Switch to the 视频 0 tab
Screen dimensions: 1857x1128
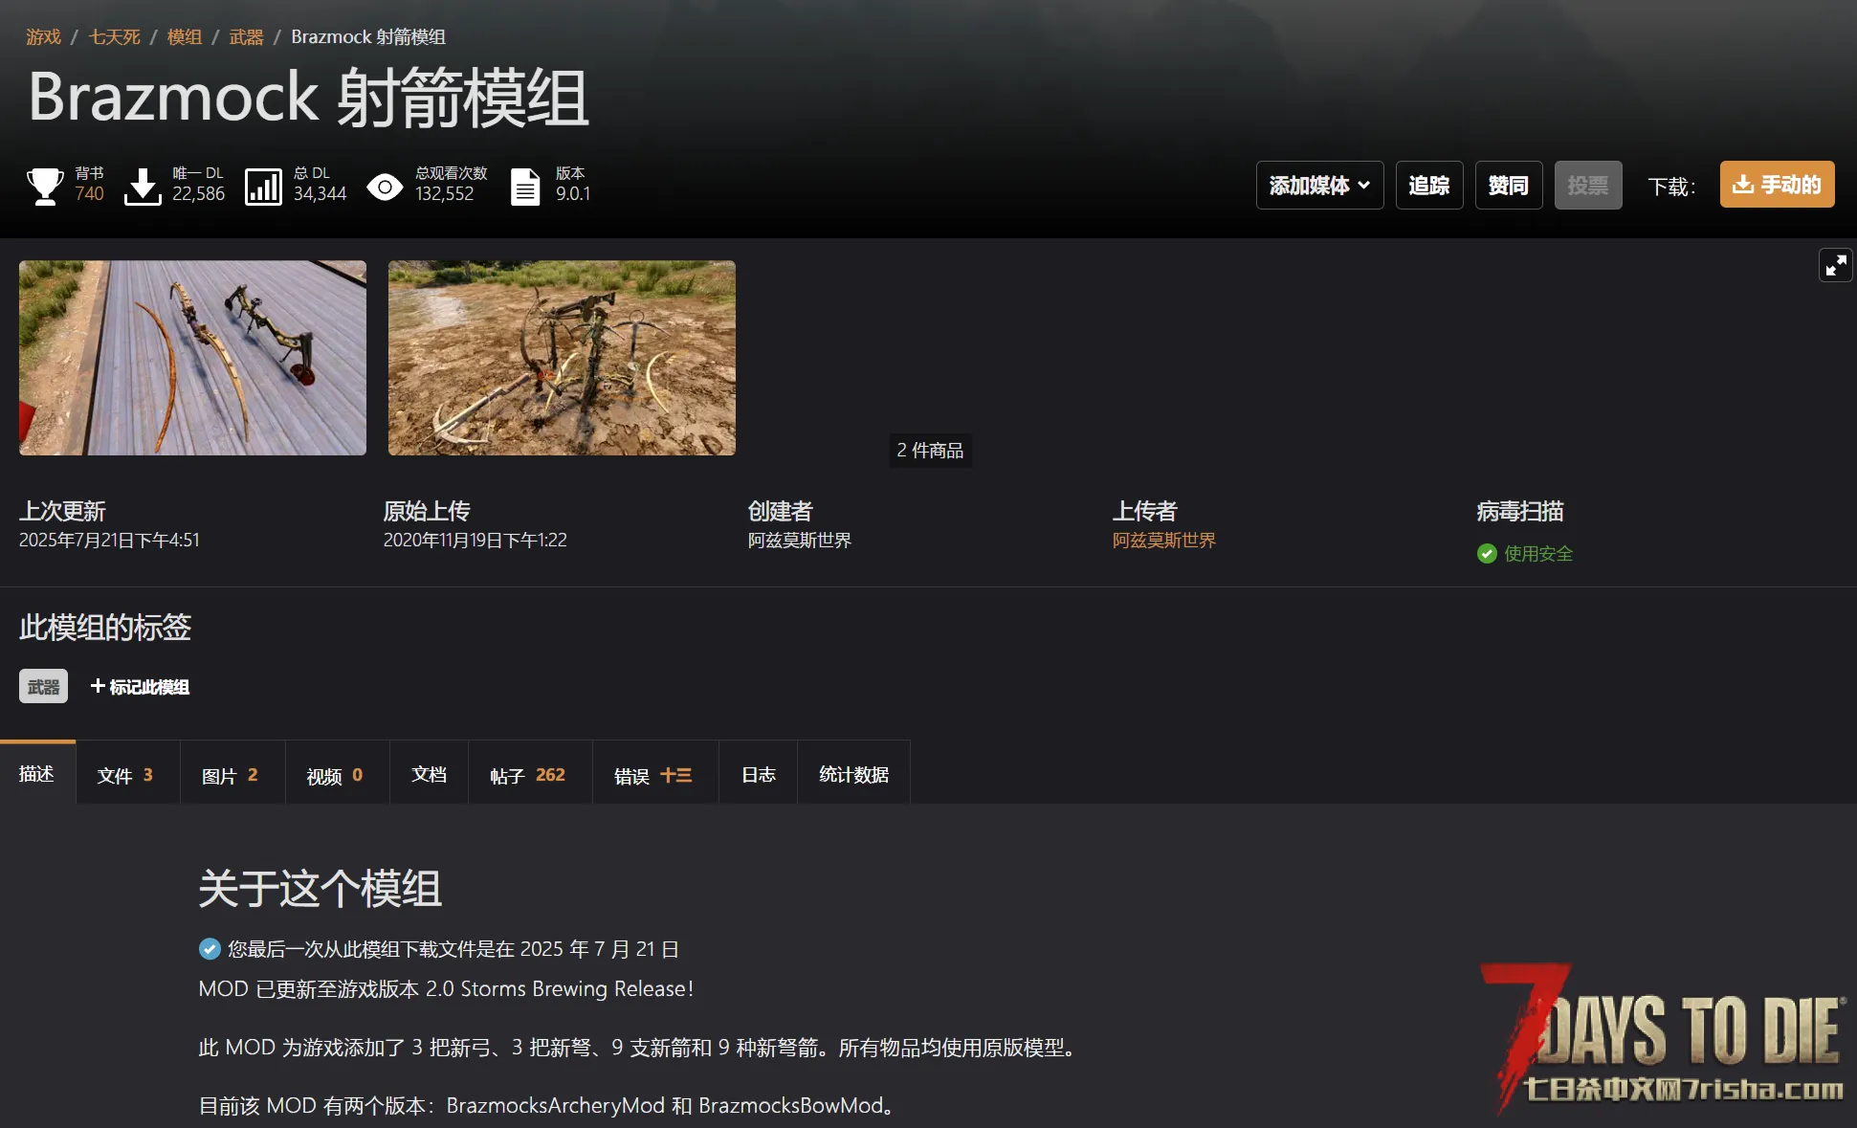335,775
